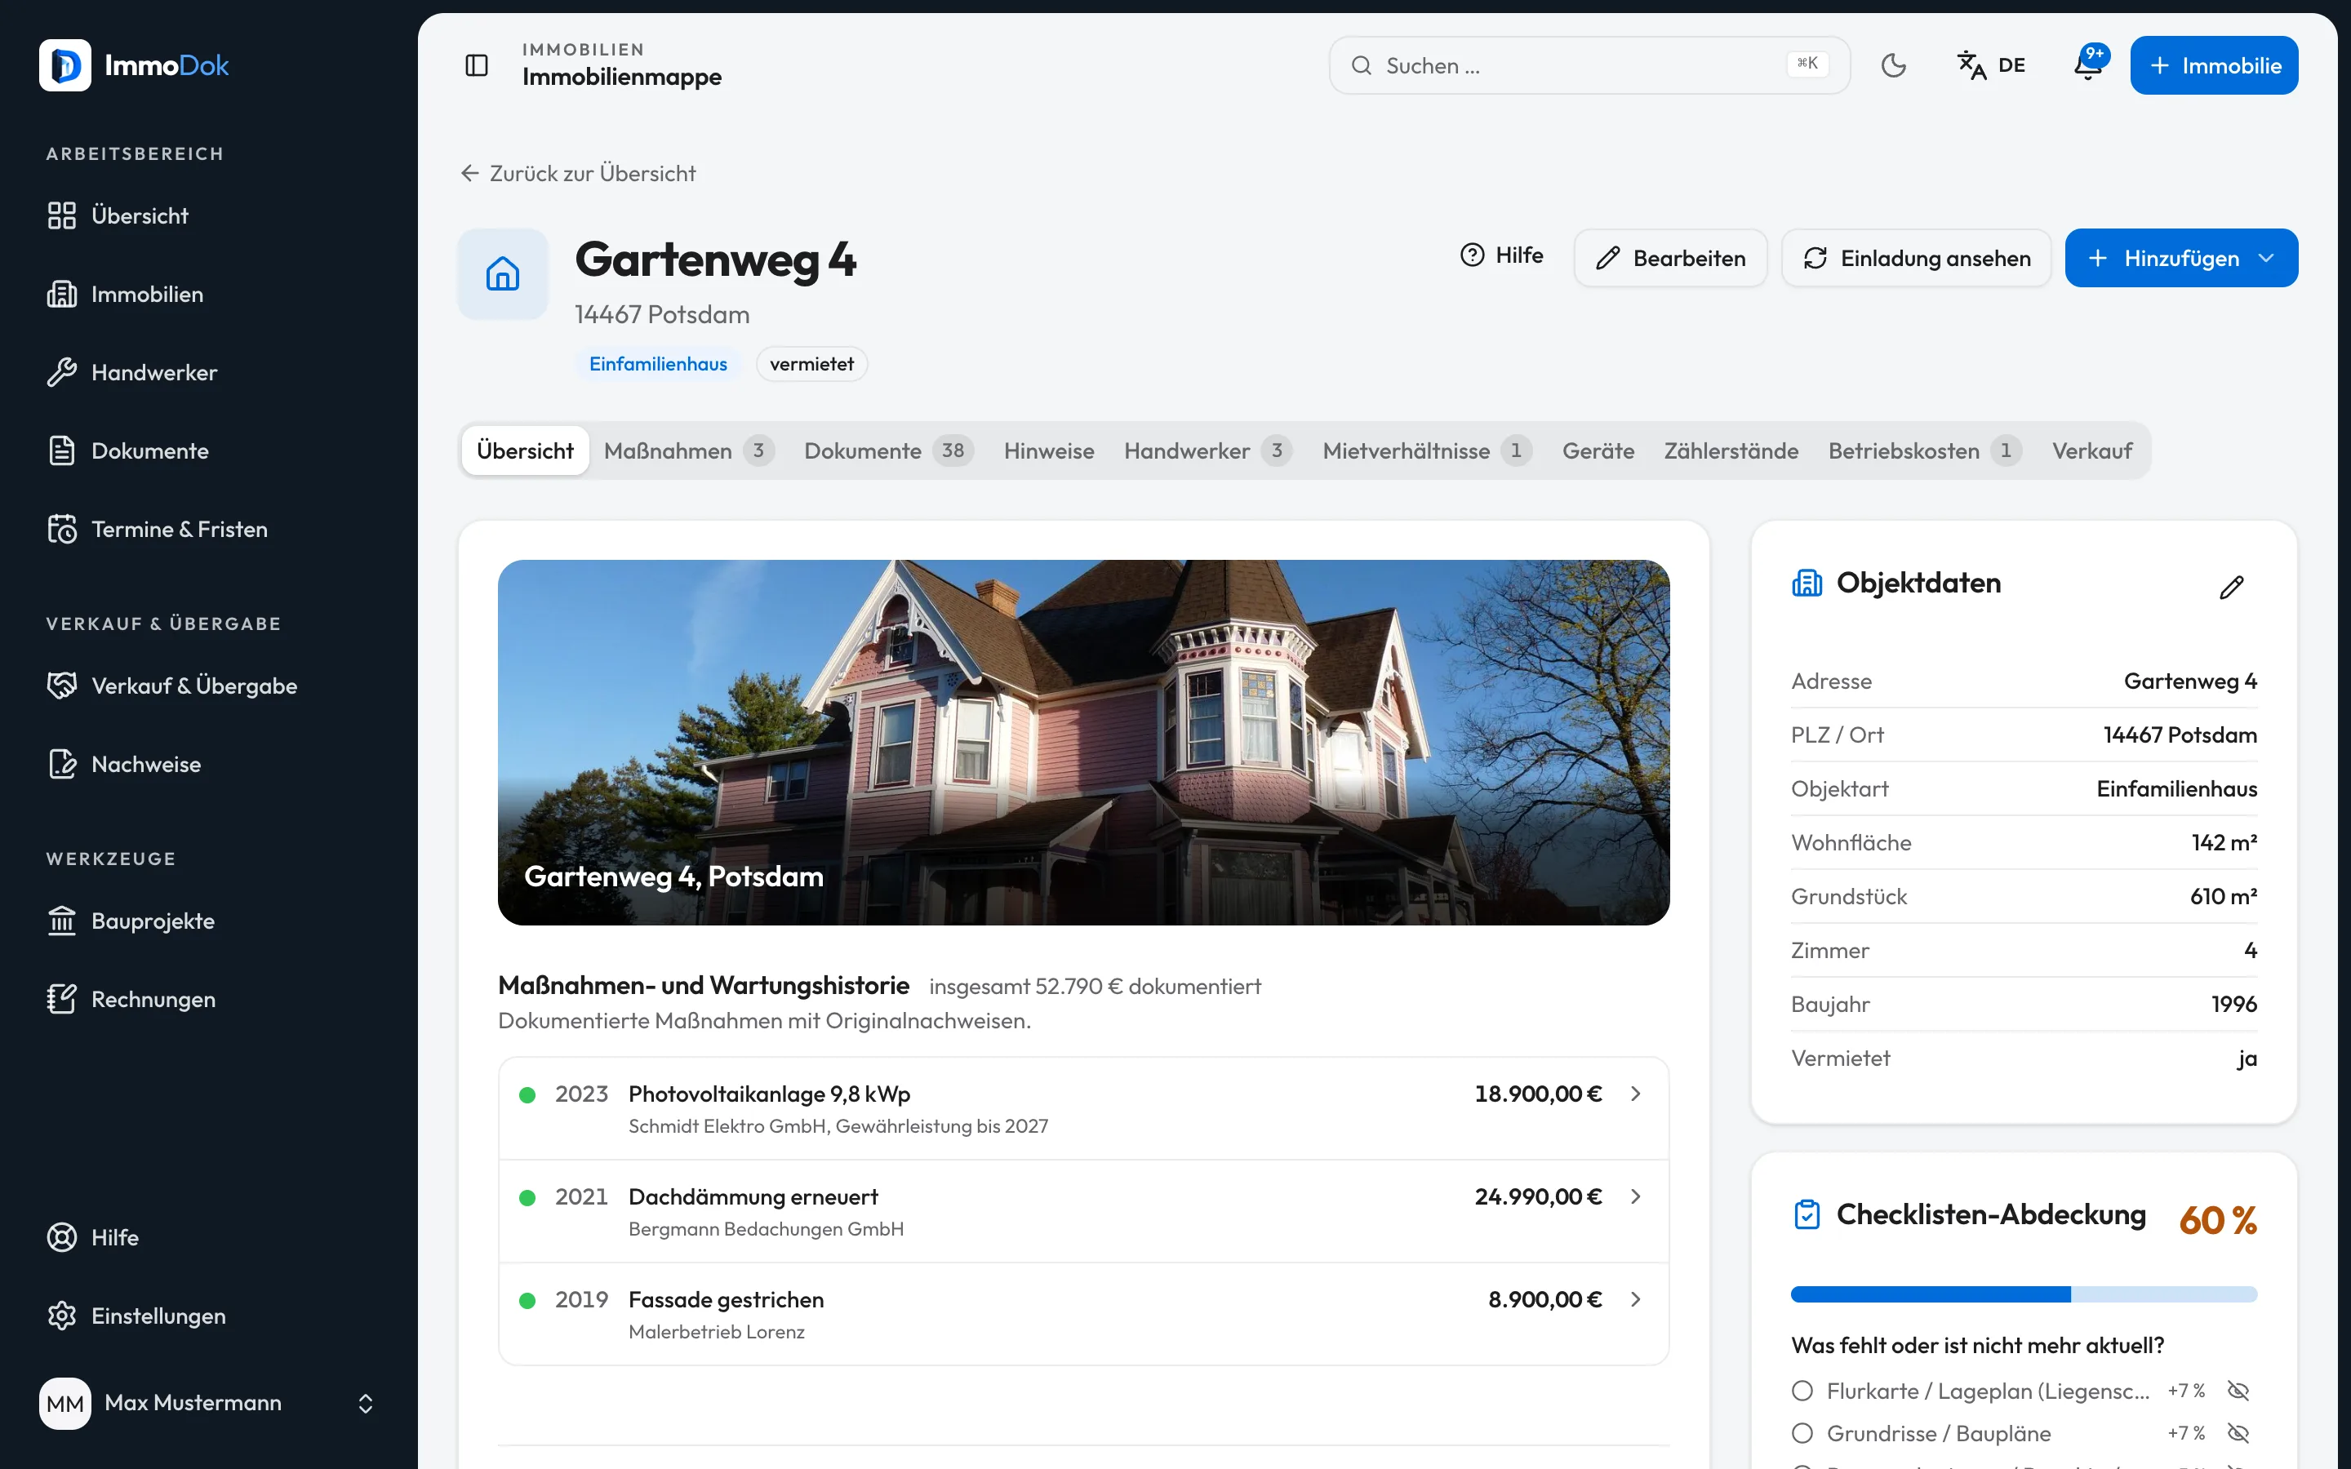Select the Flurkarte / Lageplan radio circle

pos(1802,1391)
